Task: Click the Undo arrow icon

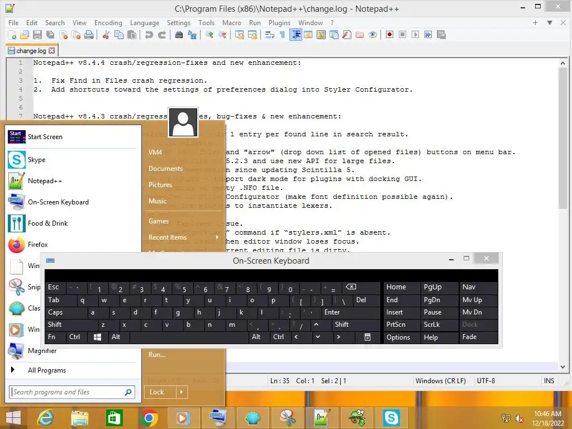Action: pos(149,35)
